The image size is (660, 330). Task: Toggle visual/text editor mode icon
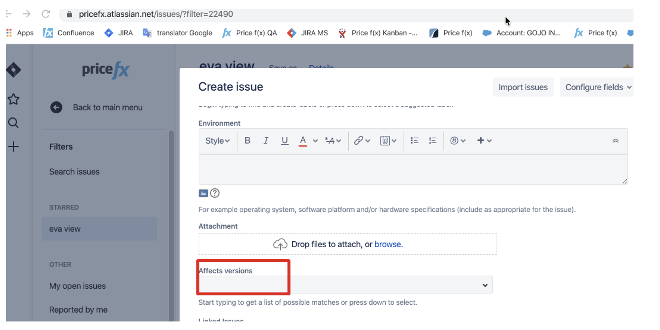tap(203, 193)
